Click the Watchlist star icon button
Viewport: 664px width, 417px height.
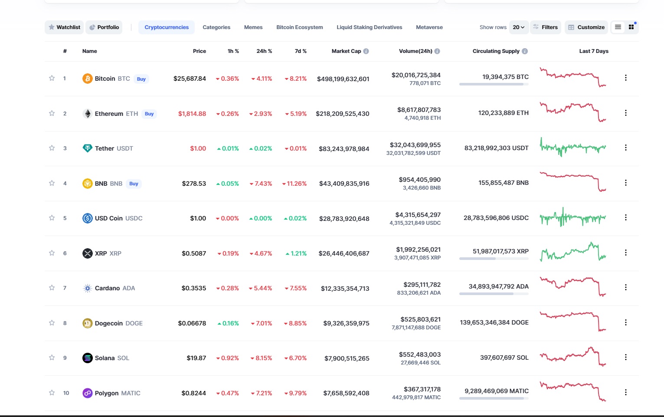tap(51, 27)
